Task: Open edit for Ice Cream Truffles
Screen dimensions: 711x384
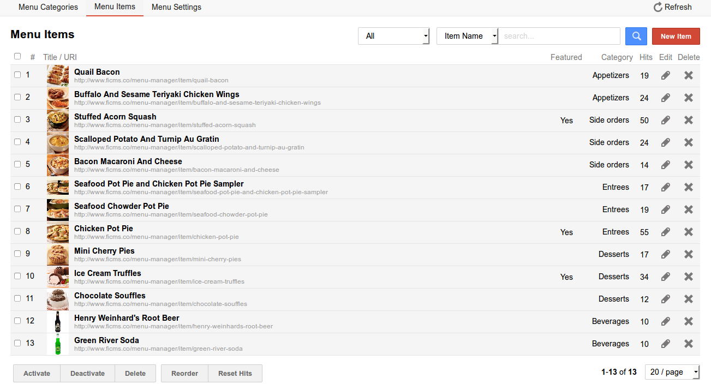Action: click(665, 277)
